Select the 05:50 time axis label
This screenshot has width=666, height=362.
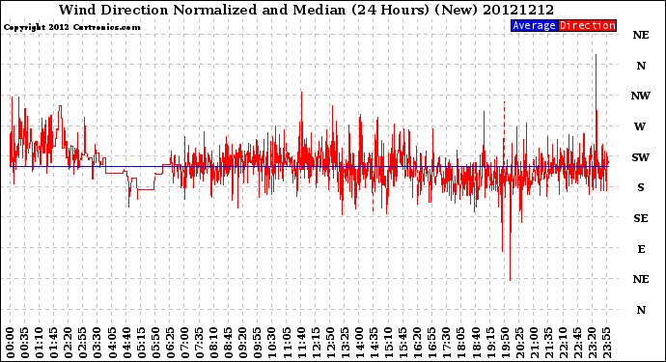(x=155, y=343)
